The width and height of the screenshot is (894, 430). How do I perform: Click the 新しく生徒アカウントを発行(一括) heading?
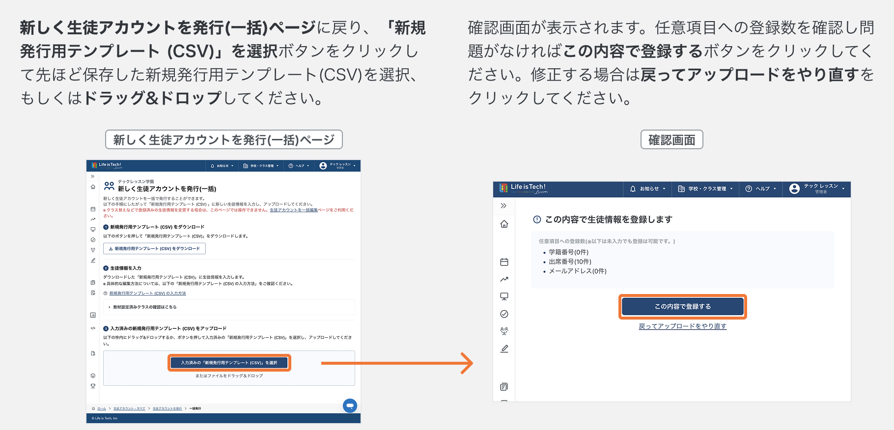(x=167, y=189)
